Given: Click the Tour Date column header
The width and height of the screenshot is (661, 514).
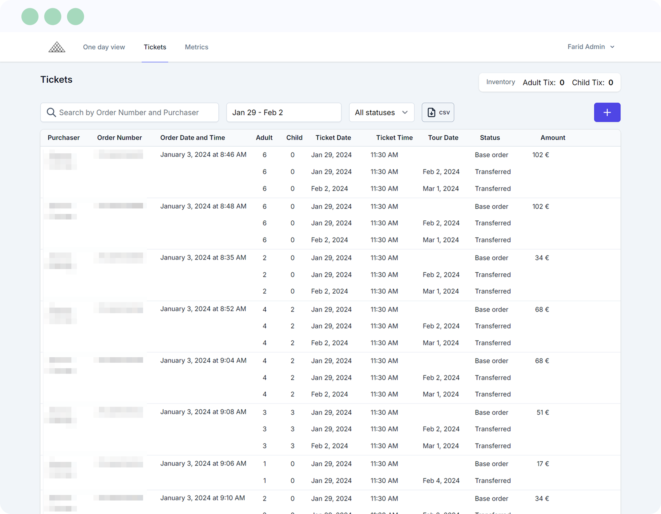Looking at the screenshot, I should tap(443, 138).
